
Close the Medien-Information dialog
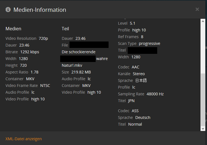(197, 9)
